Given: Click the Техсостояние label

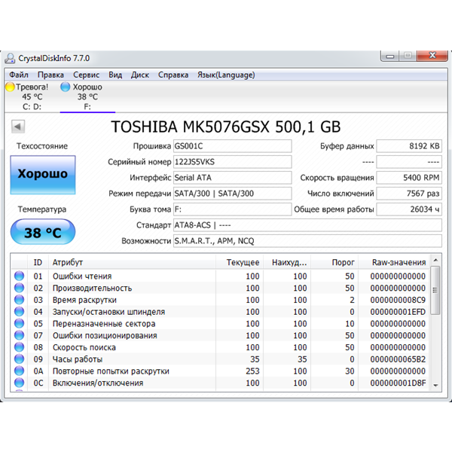Looking at the screenshot, I should pos(42,146).
